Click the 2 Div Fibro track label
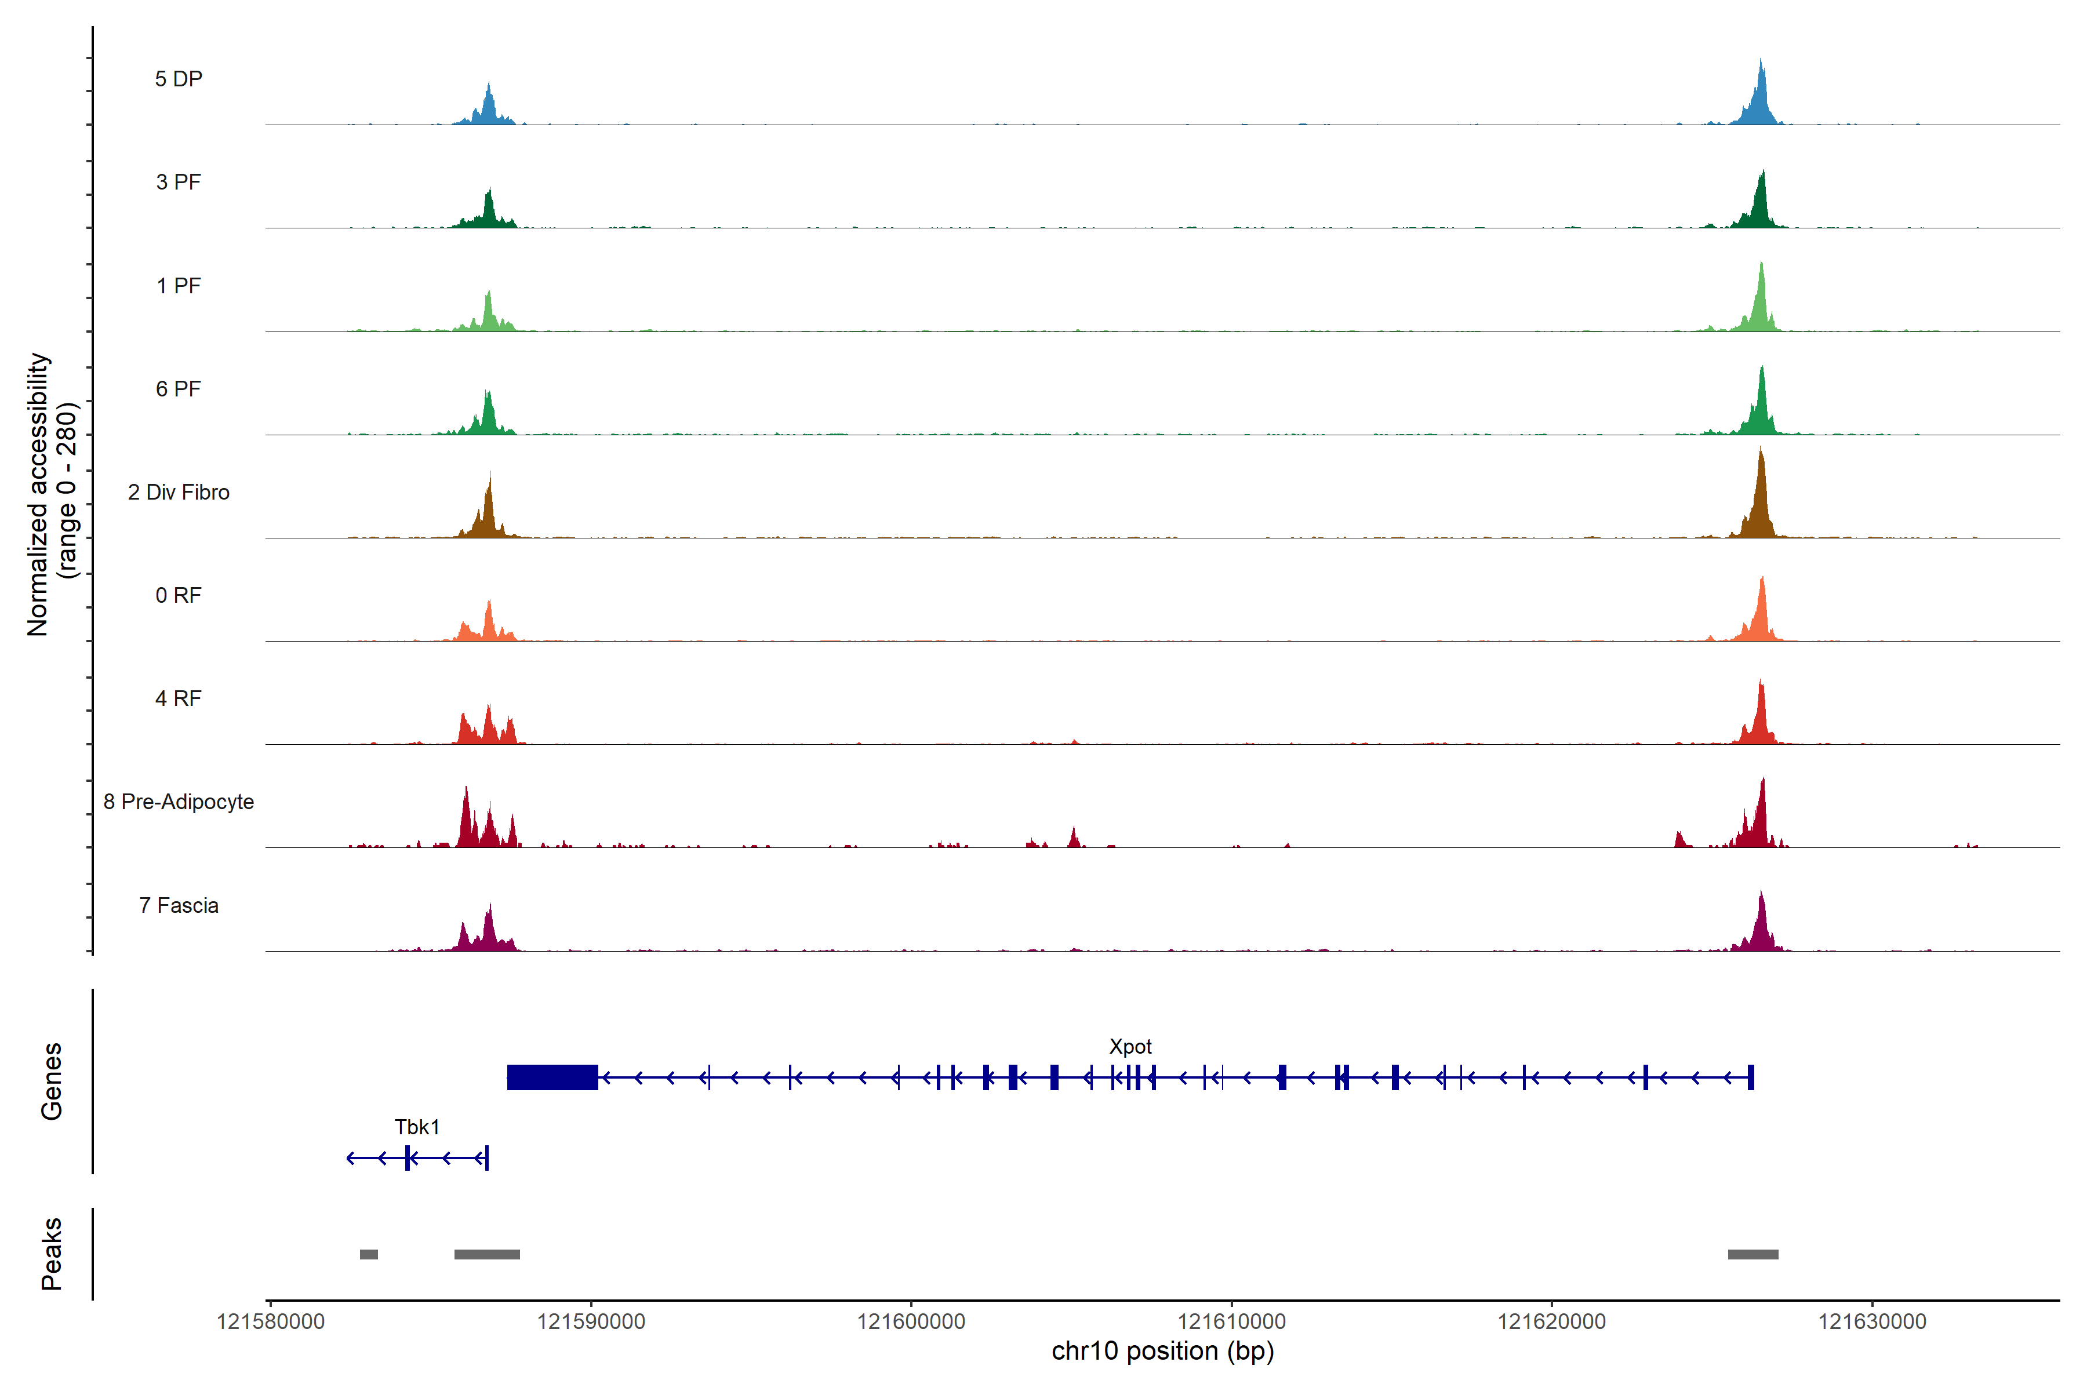Screen dimensions: 2087x1391 [179, 492]
